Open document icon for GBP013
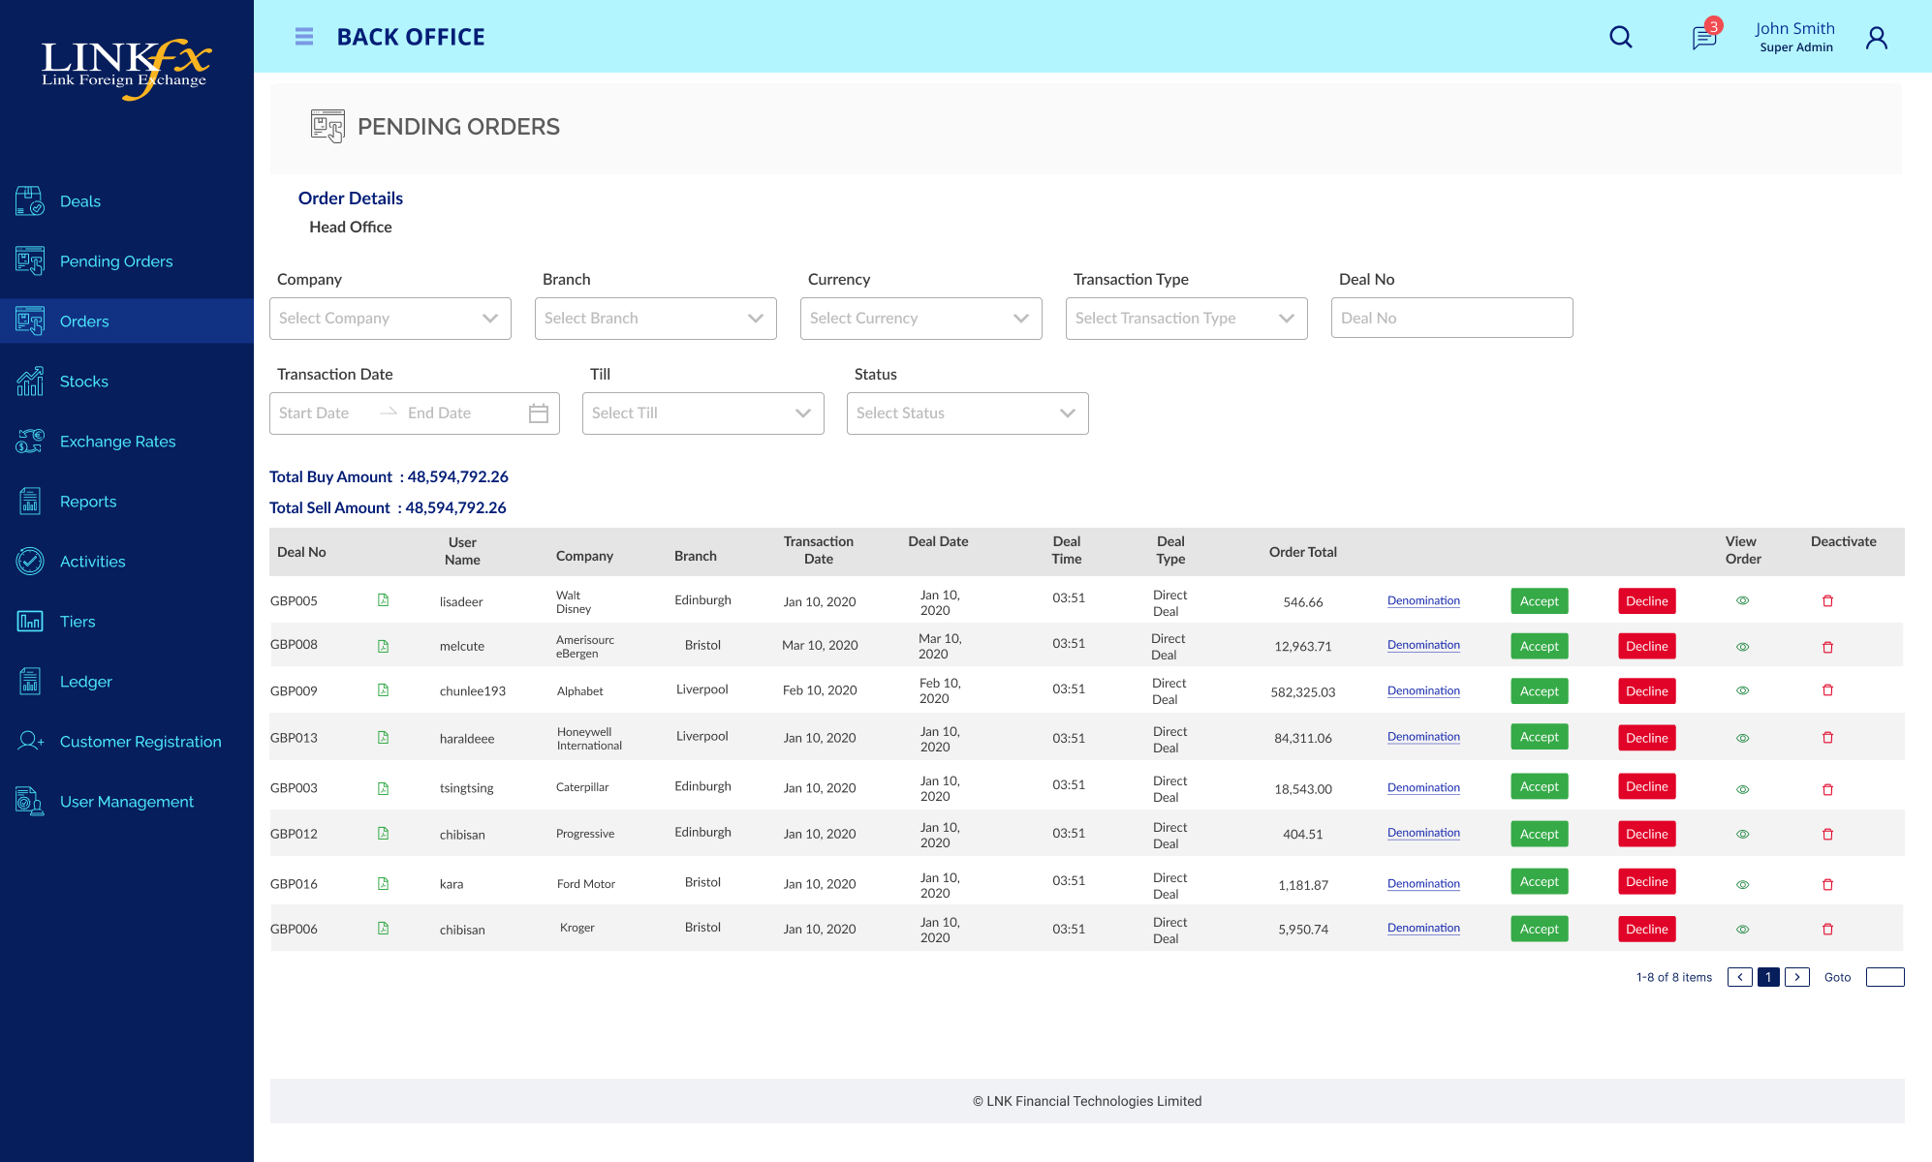The width and height of the screenshot is (1932, 1162). 383,738
